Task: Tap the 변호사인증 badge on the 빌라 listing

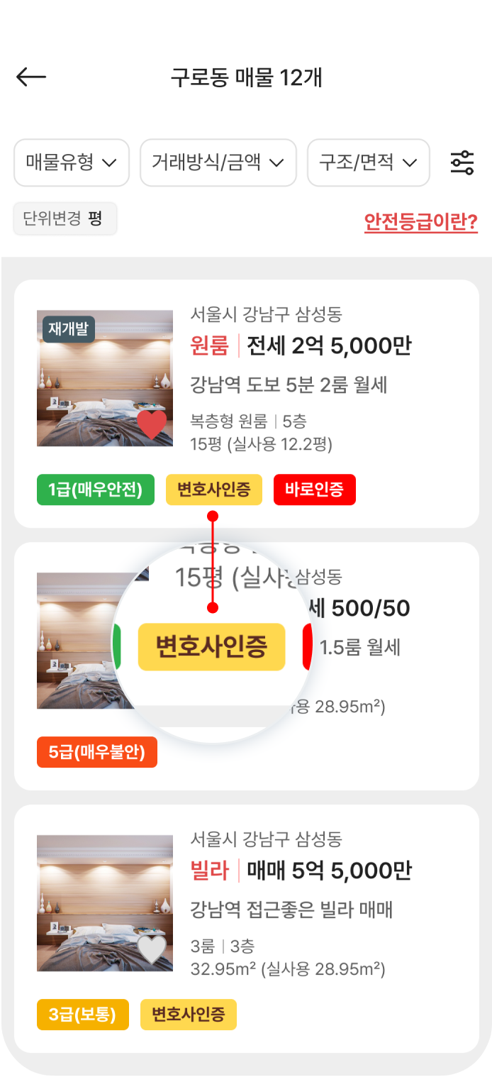Action: (188, 1015)
